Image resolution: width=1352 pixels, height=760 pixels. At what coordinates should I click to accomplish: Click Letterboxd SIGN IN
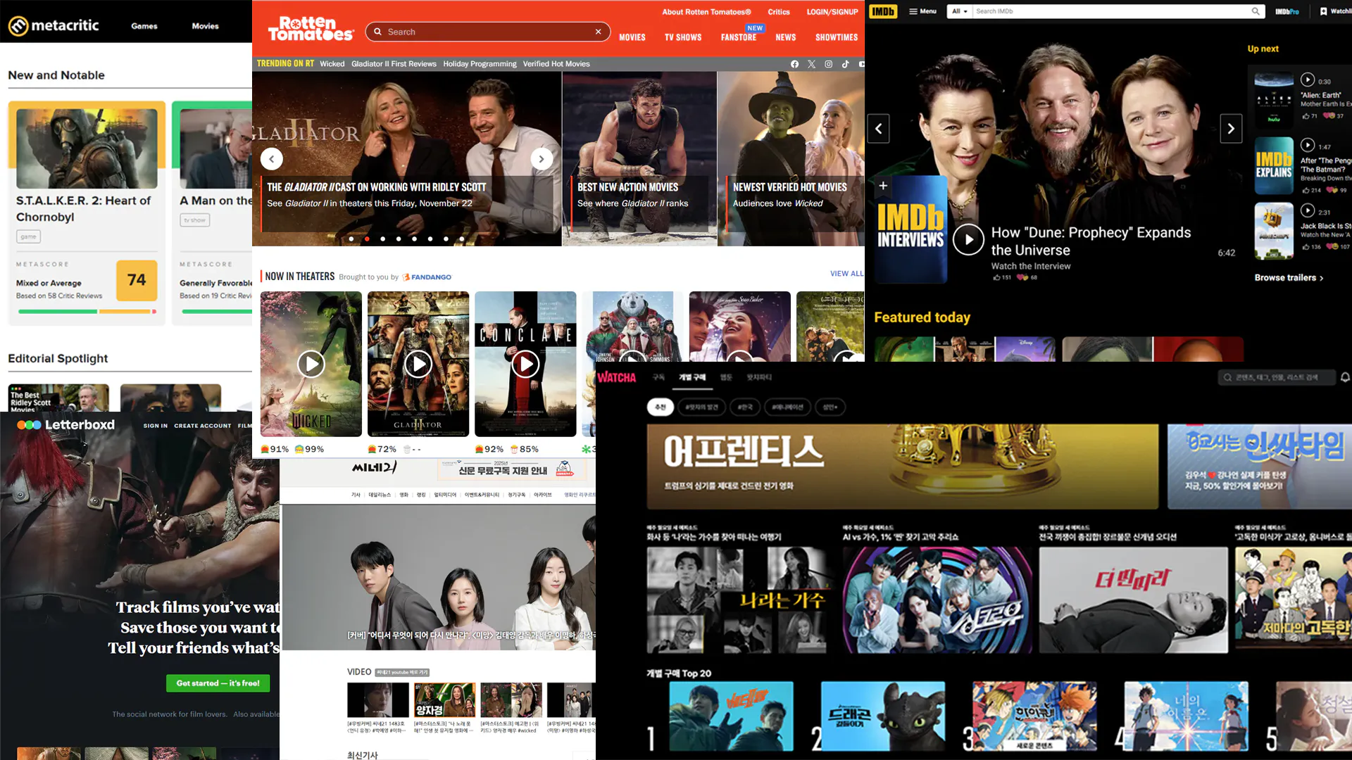156,426
